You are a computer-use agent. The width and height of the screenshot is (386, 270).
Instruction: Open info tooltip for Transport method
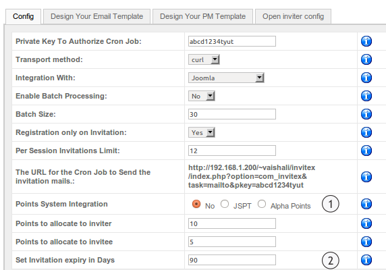366,59
